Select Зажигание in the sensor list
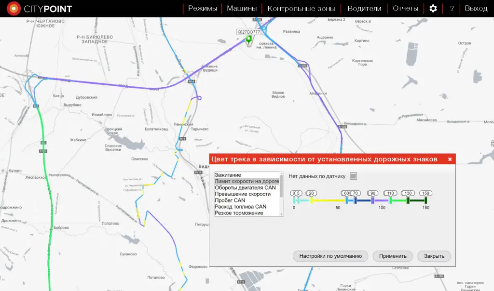 click(228, 175)
